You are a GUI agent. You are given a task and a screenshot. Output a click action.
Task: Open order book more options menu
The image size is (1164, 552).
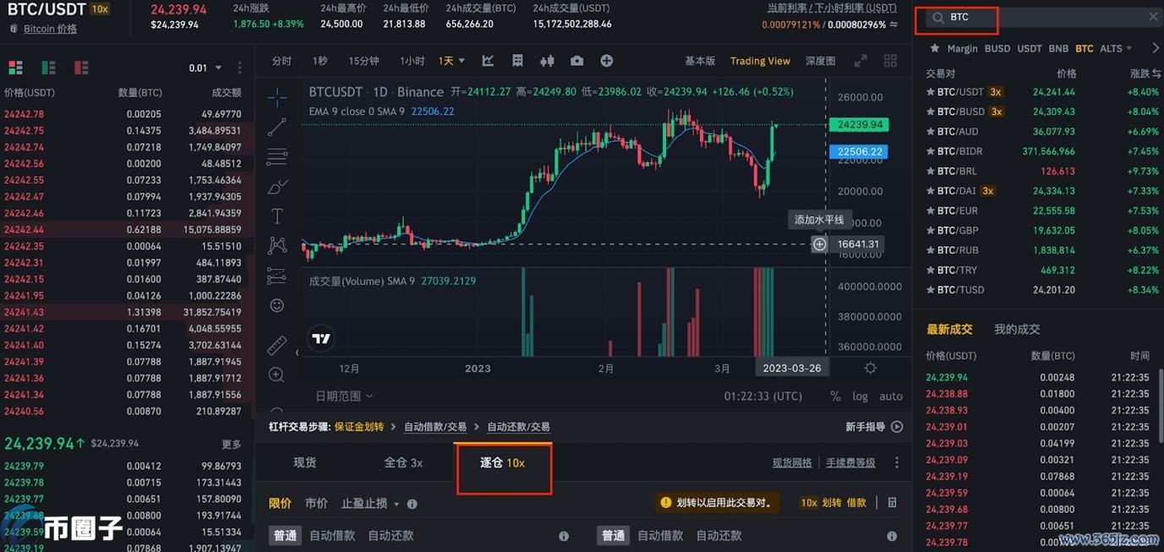point(240,68)
